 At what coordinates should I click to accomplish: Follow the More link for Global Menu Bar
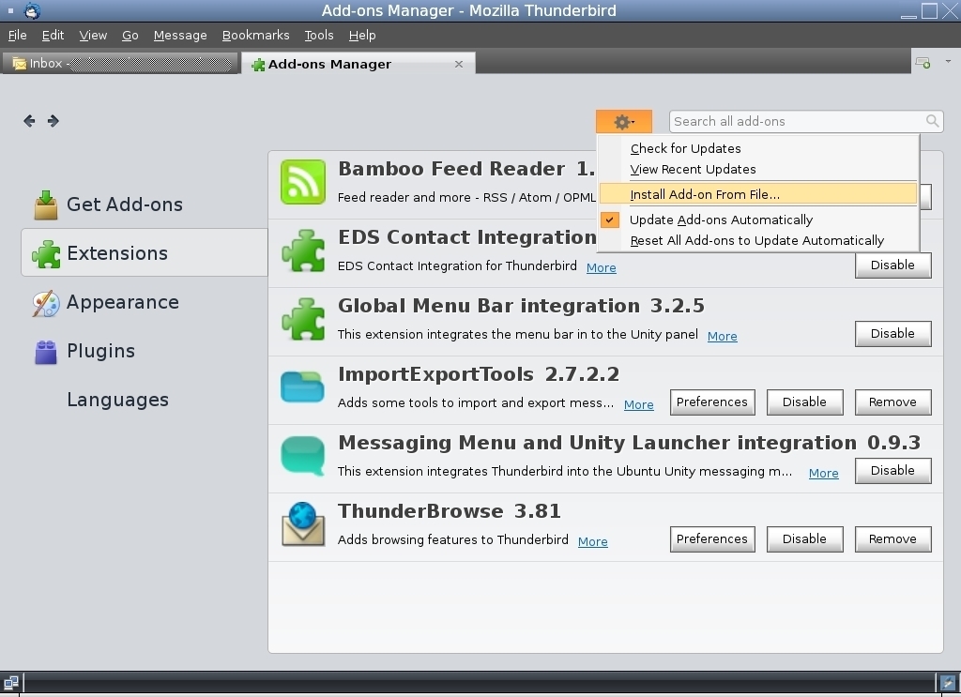click(x=722, y=336)
